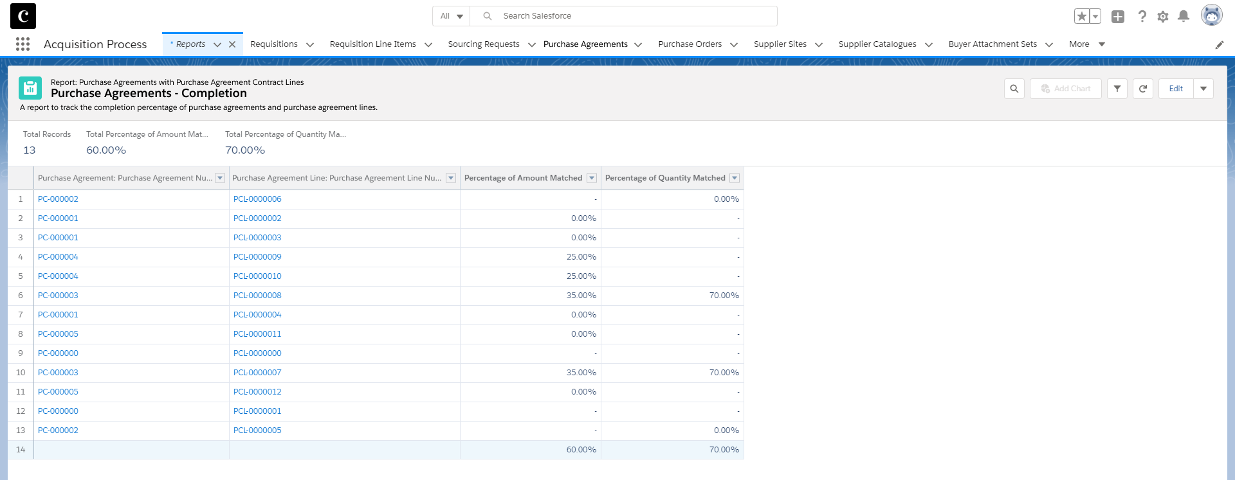Open the Setup gear menu
The width and height of the screenshot is (1235, 480).
pyautogui.click(x=1162, y=17)
